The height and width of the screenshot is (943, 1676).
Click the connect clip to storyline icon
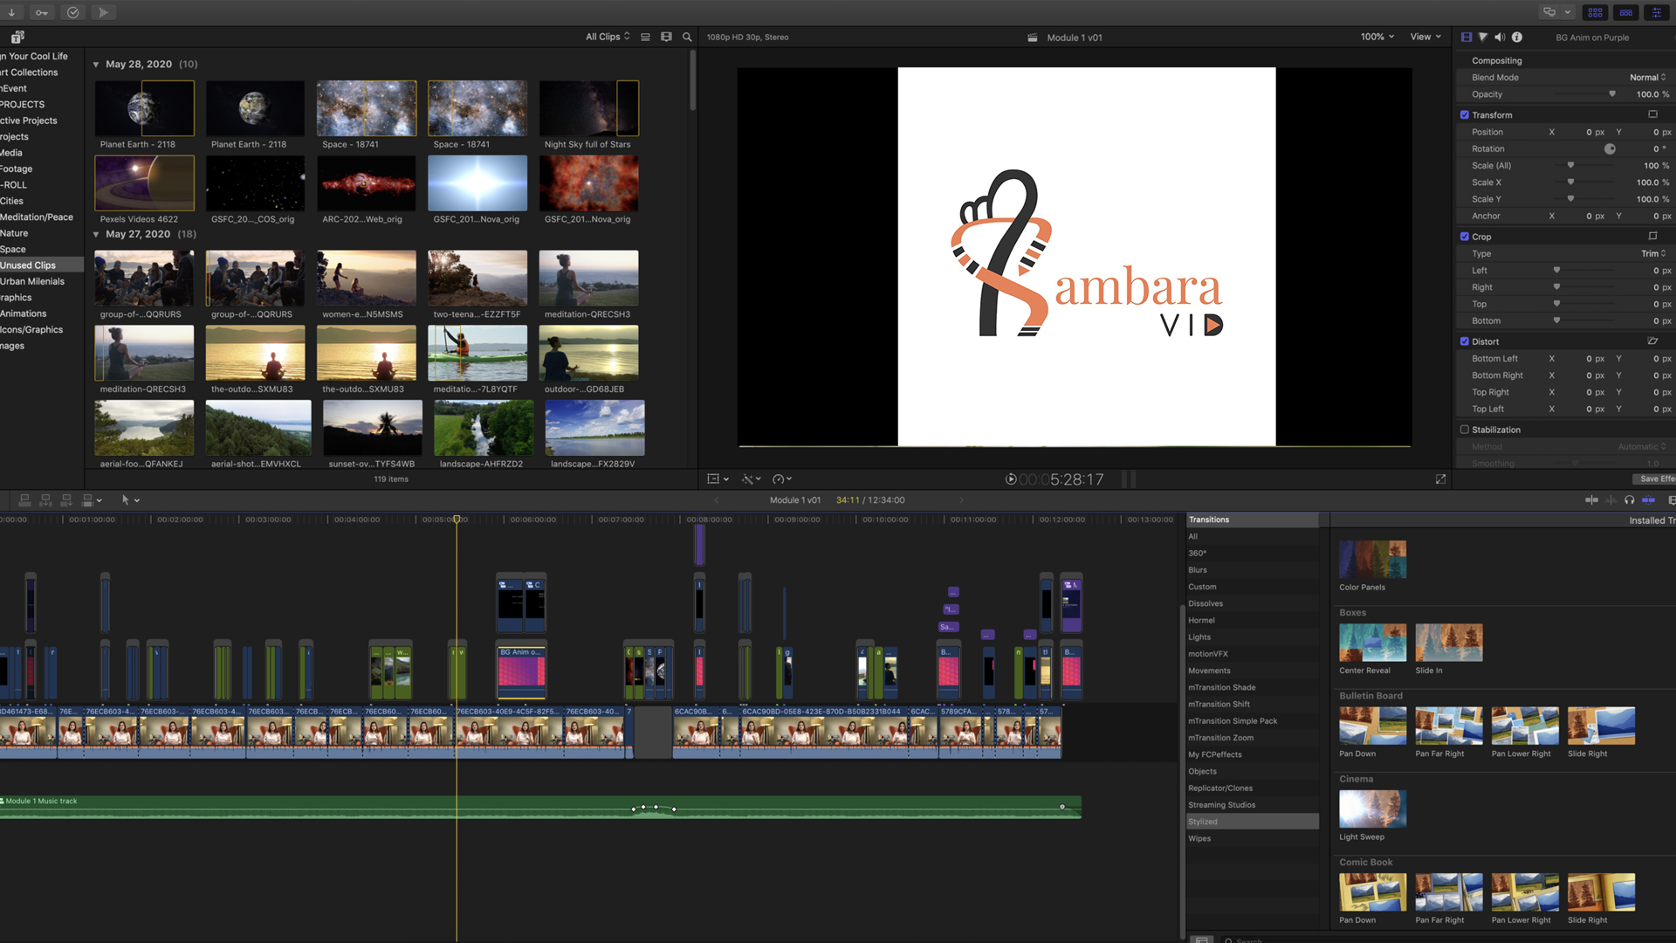point(24,499)
